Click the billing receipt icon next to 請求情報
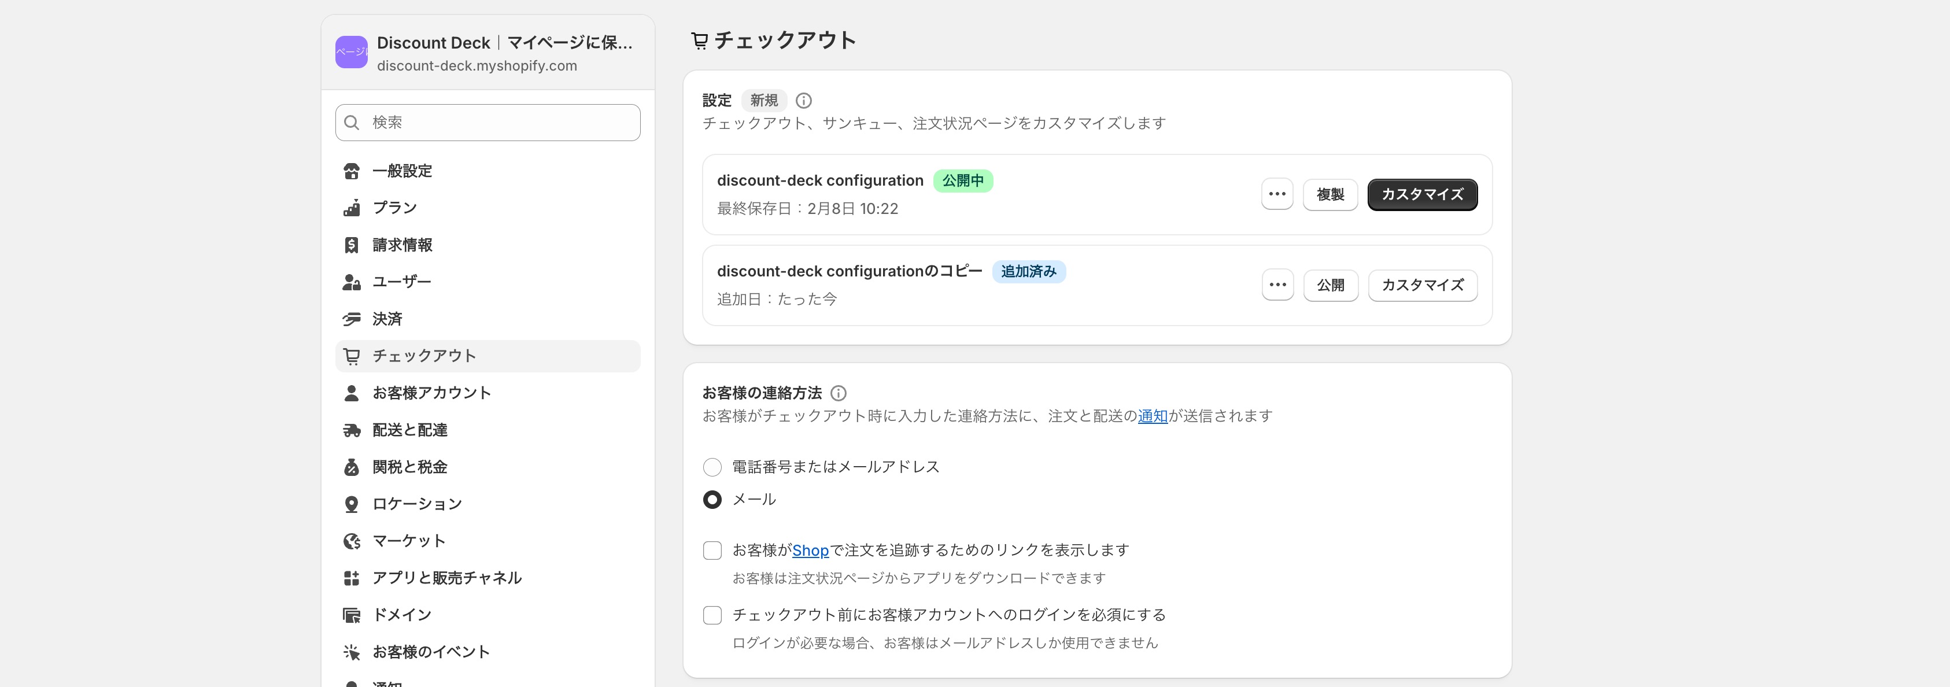 tap(351, 245)
